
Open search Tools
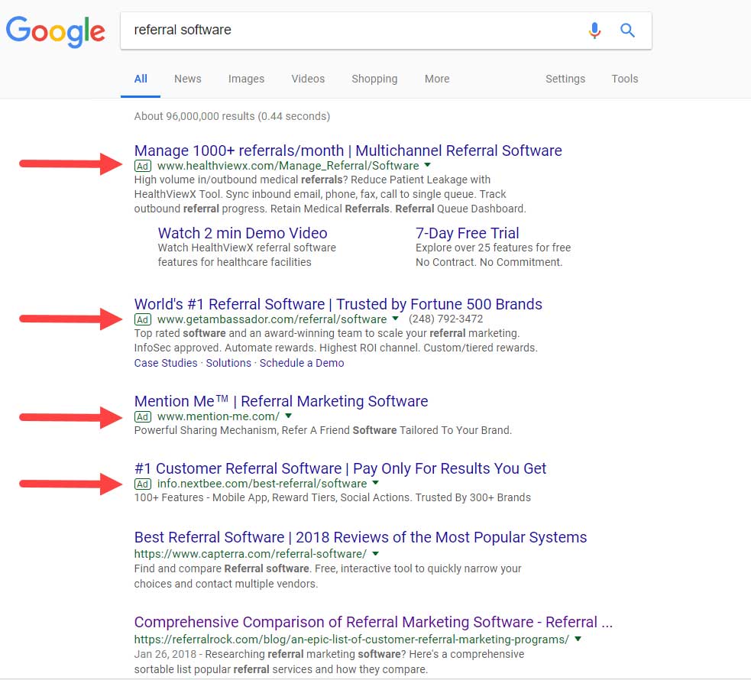[624, 79]
